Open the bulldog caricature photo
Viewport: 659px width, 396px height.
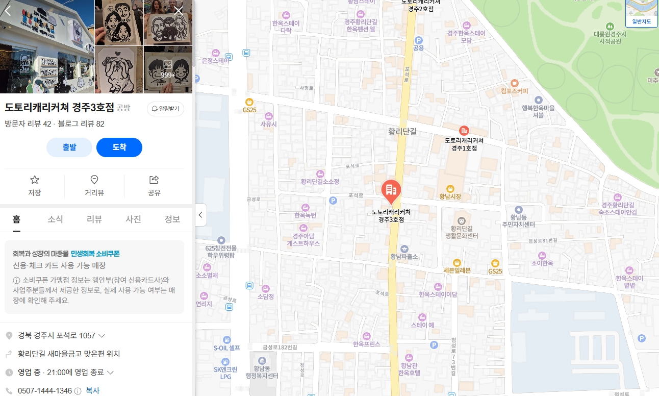(x=119, y=69)
